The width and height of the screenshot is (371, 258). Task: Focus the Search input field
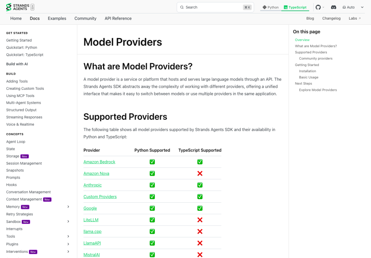[215, 7]
